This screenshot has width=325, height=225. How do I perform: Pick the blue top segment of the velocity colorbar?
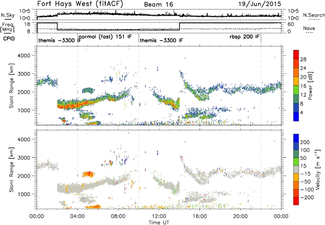[x=296, y=138]
